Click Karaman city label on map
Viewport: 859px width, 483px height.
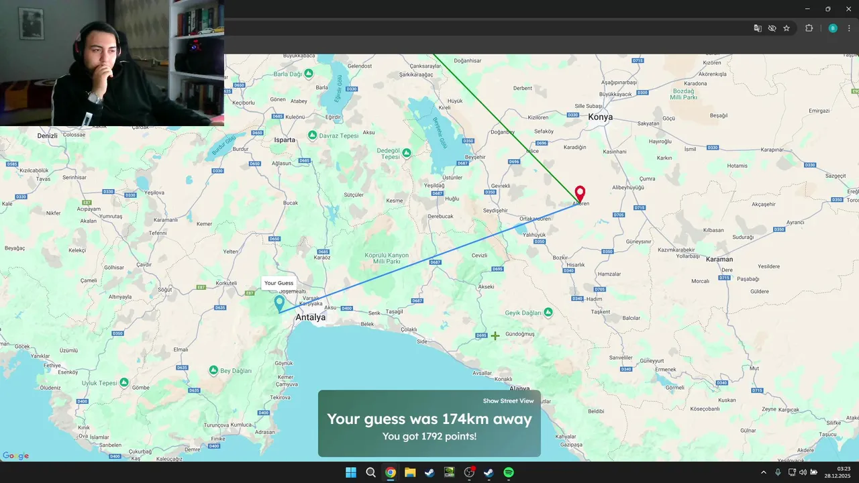(719, 259)
